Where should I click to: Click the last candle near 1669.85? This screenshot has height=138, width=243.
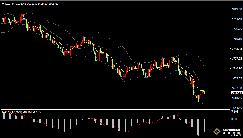coord(205,92)
